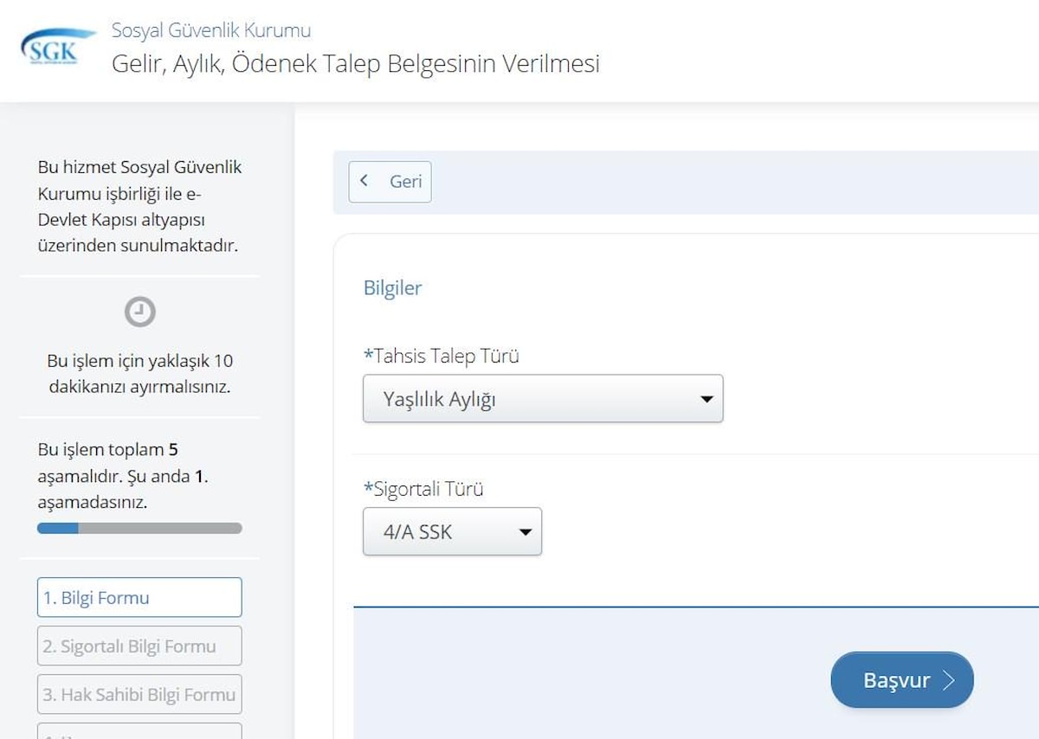Click the right arrow on the Başvur button
The height and width of the screenshot is (739, 1039).
click(949, 680)
